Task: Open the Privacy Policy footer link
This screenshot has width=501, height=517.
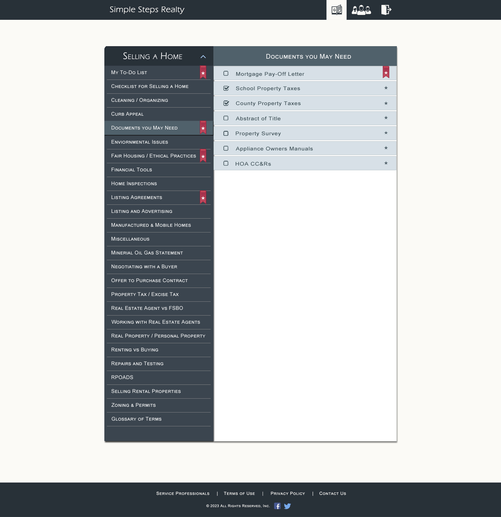Action: coord(288,493)
